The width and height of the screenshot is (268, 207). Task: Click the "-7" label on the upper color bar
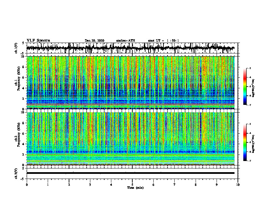pyautogui.click(x=249, y=105)
